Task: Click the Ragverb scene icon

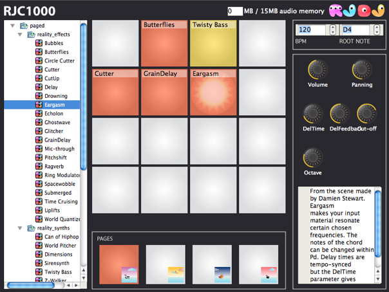Action: point(39,167)
